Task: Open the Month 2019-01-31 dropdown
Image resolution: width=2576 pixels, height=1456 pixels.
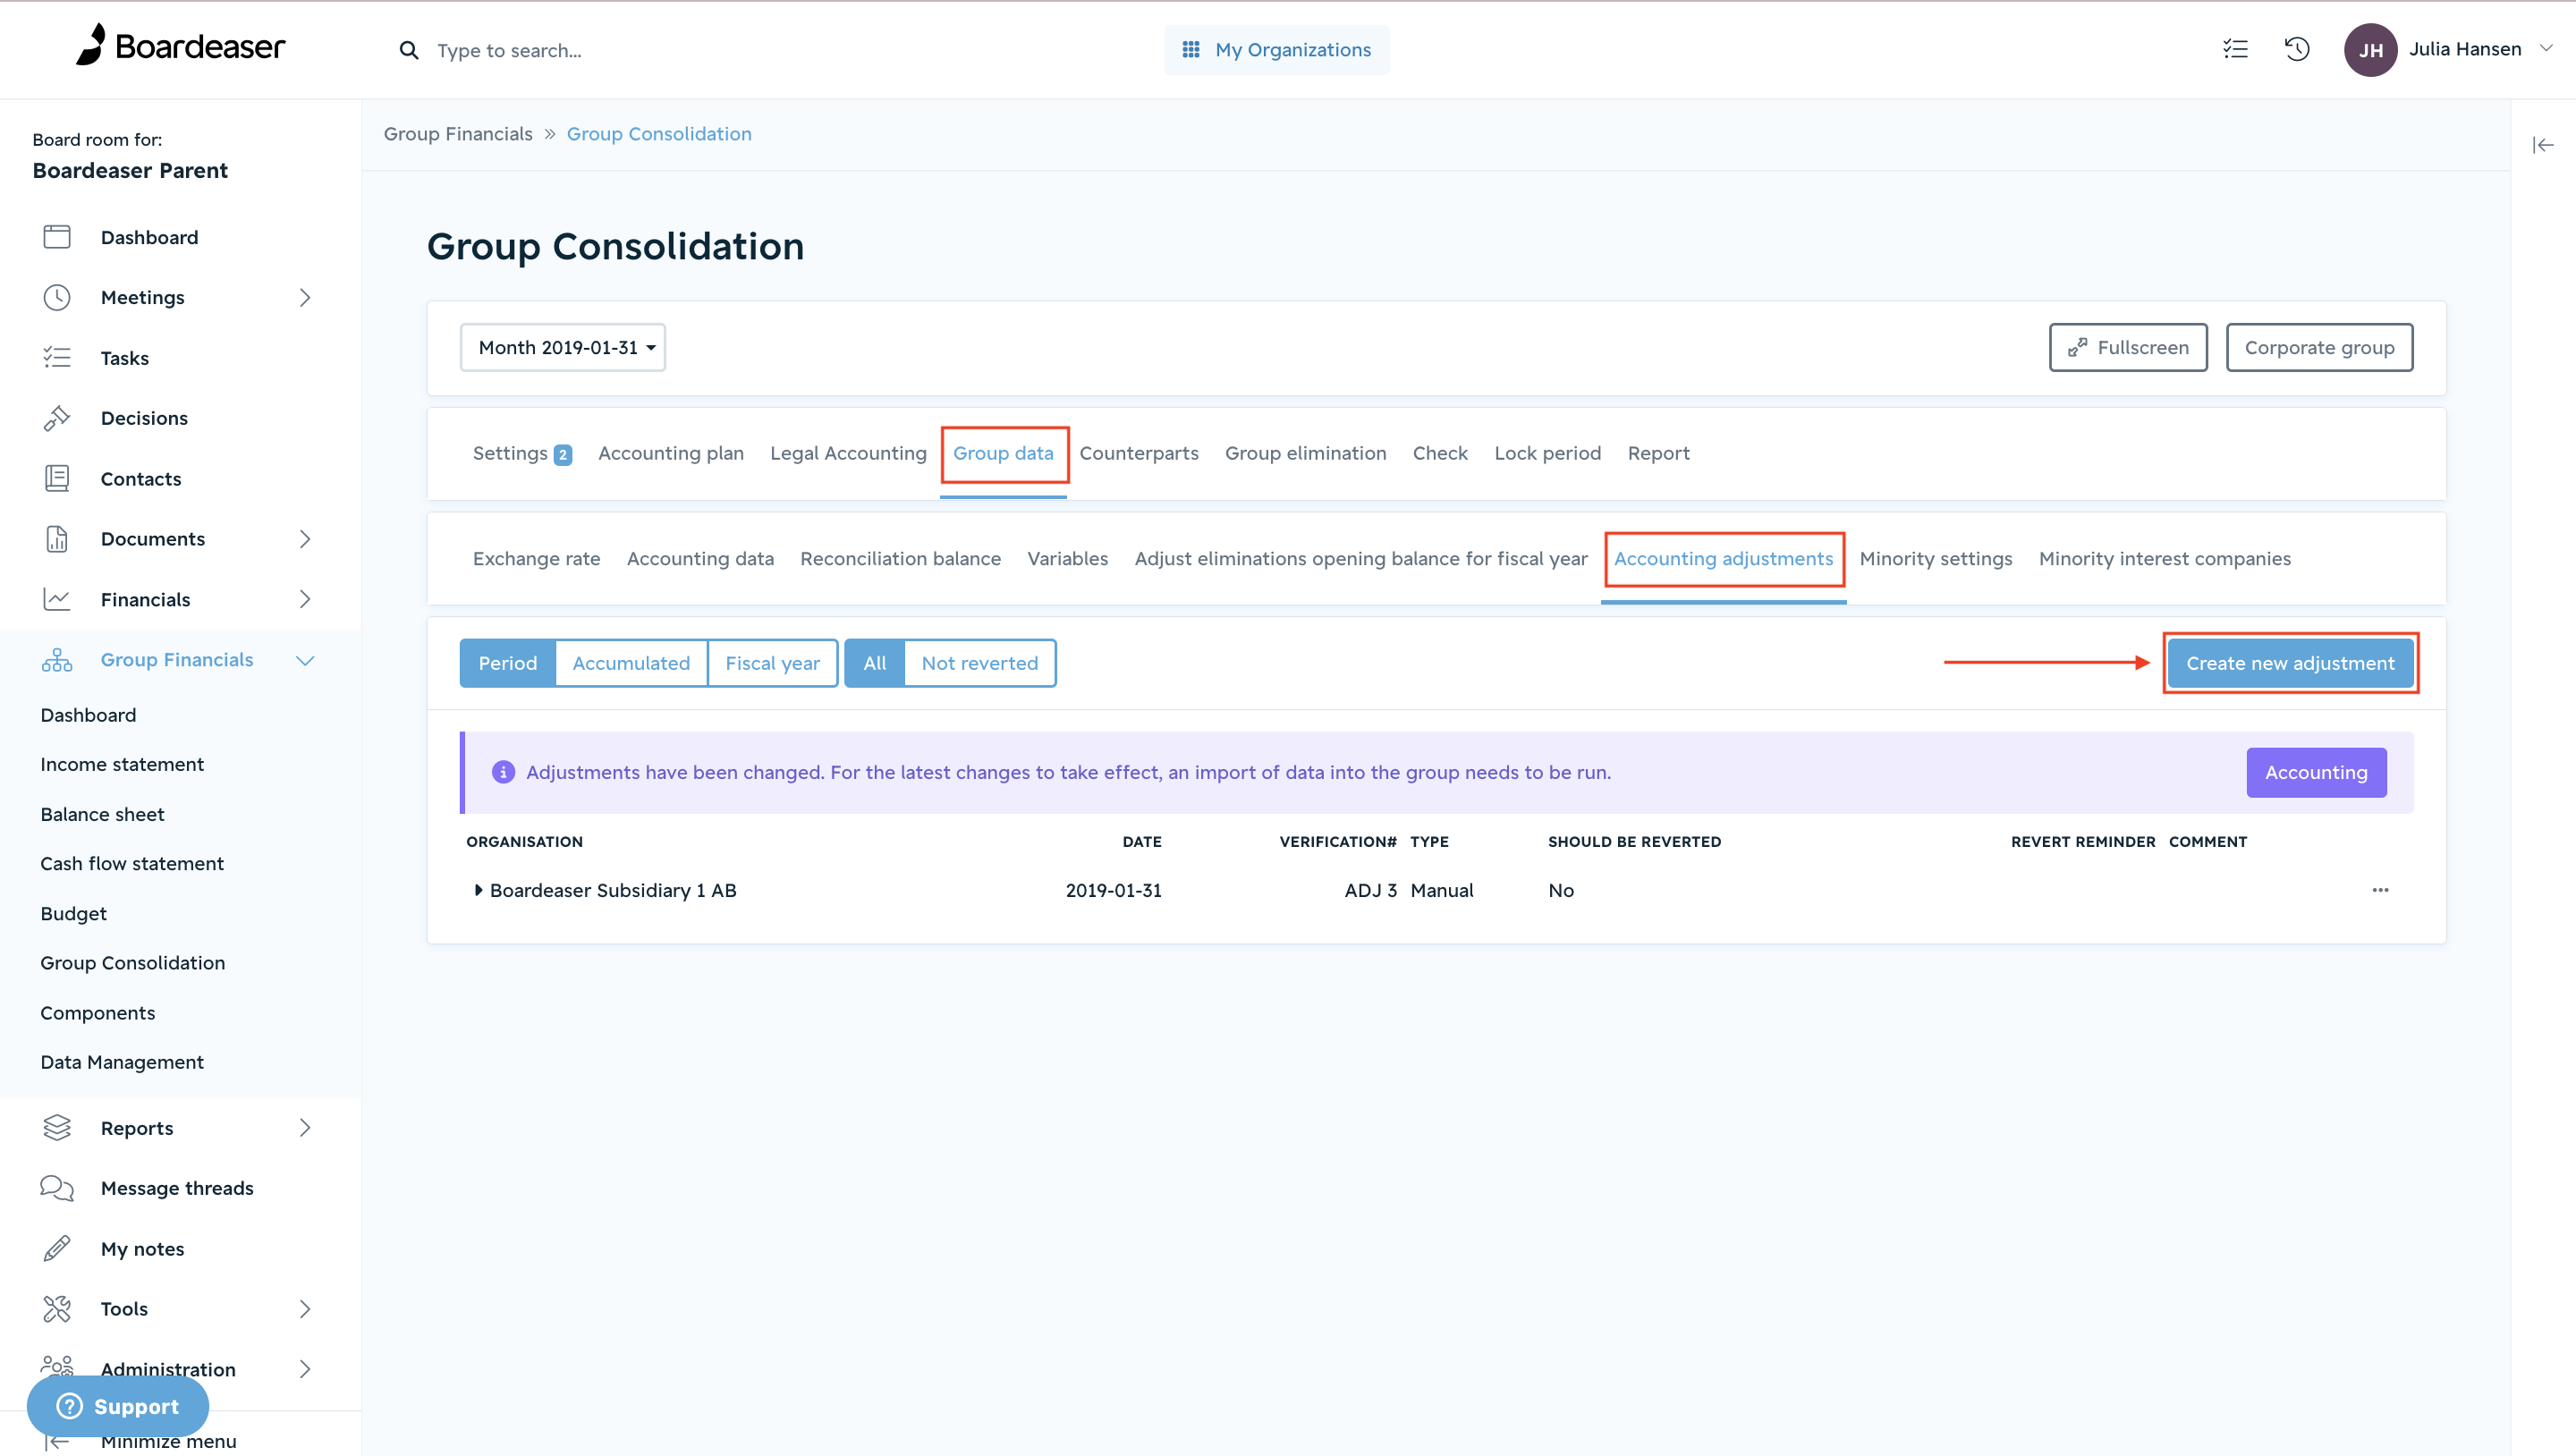Action: (x=563, y=347)
